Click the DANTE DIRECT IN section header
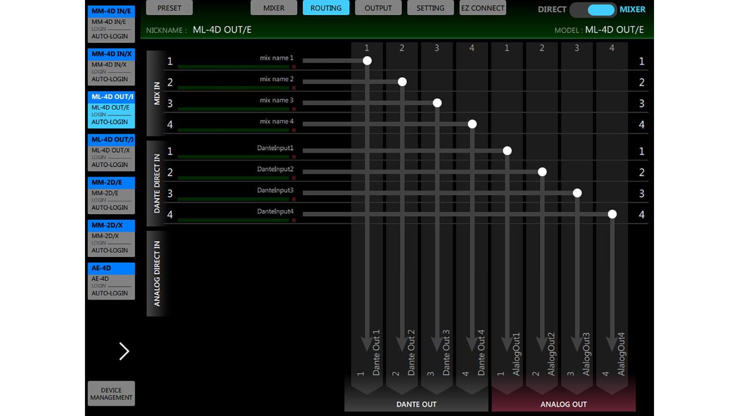The height and width of the screenshot is (416, 739). (157, 183)
